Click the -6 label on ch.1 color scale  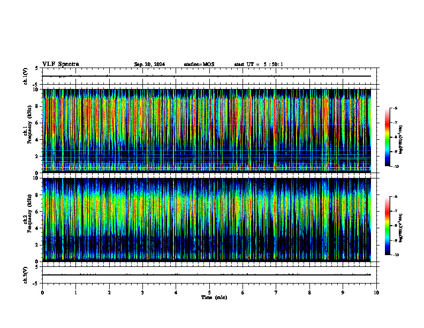point(395,108)
